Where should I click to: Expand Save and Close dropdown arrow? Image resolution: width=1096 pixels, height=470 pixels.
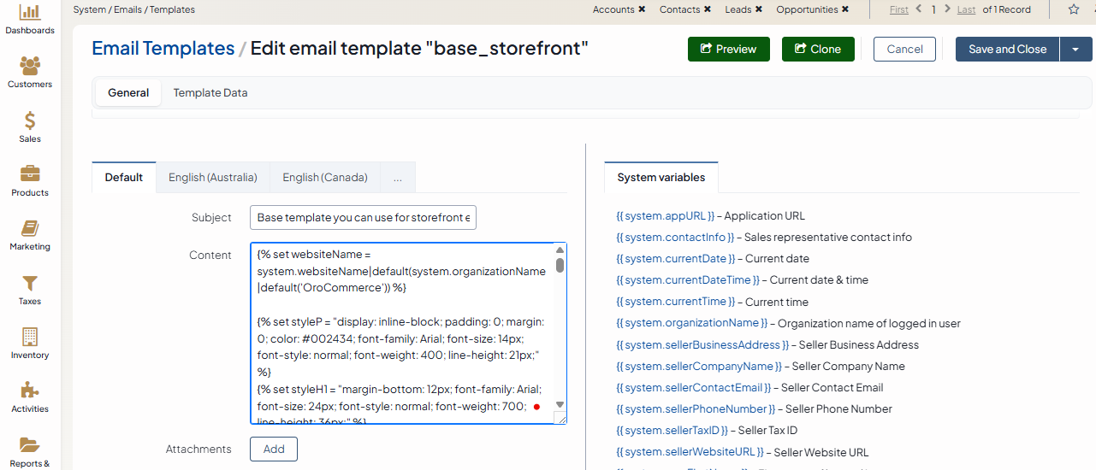[x=1075, y=50]
